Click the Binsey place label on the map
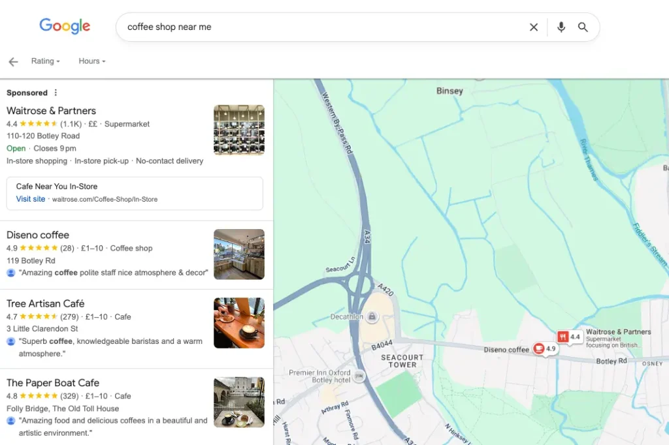 (449, 91)
